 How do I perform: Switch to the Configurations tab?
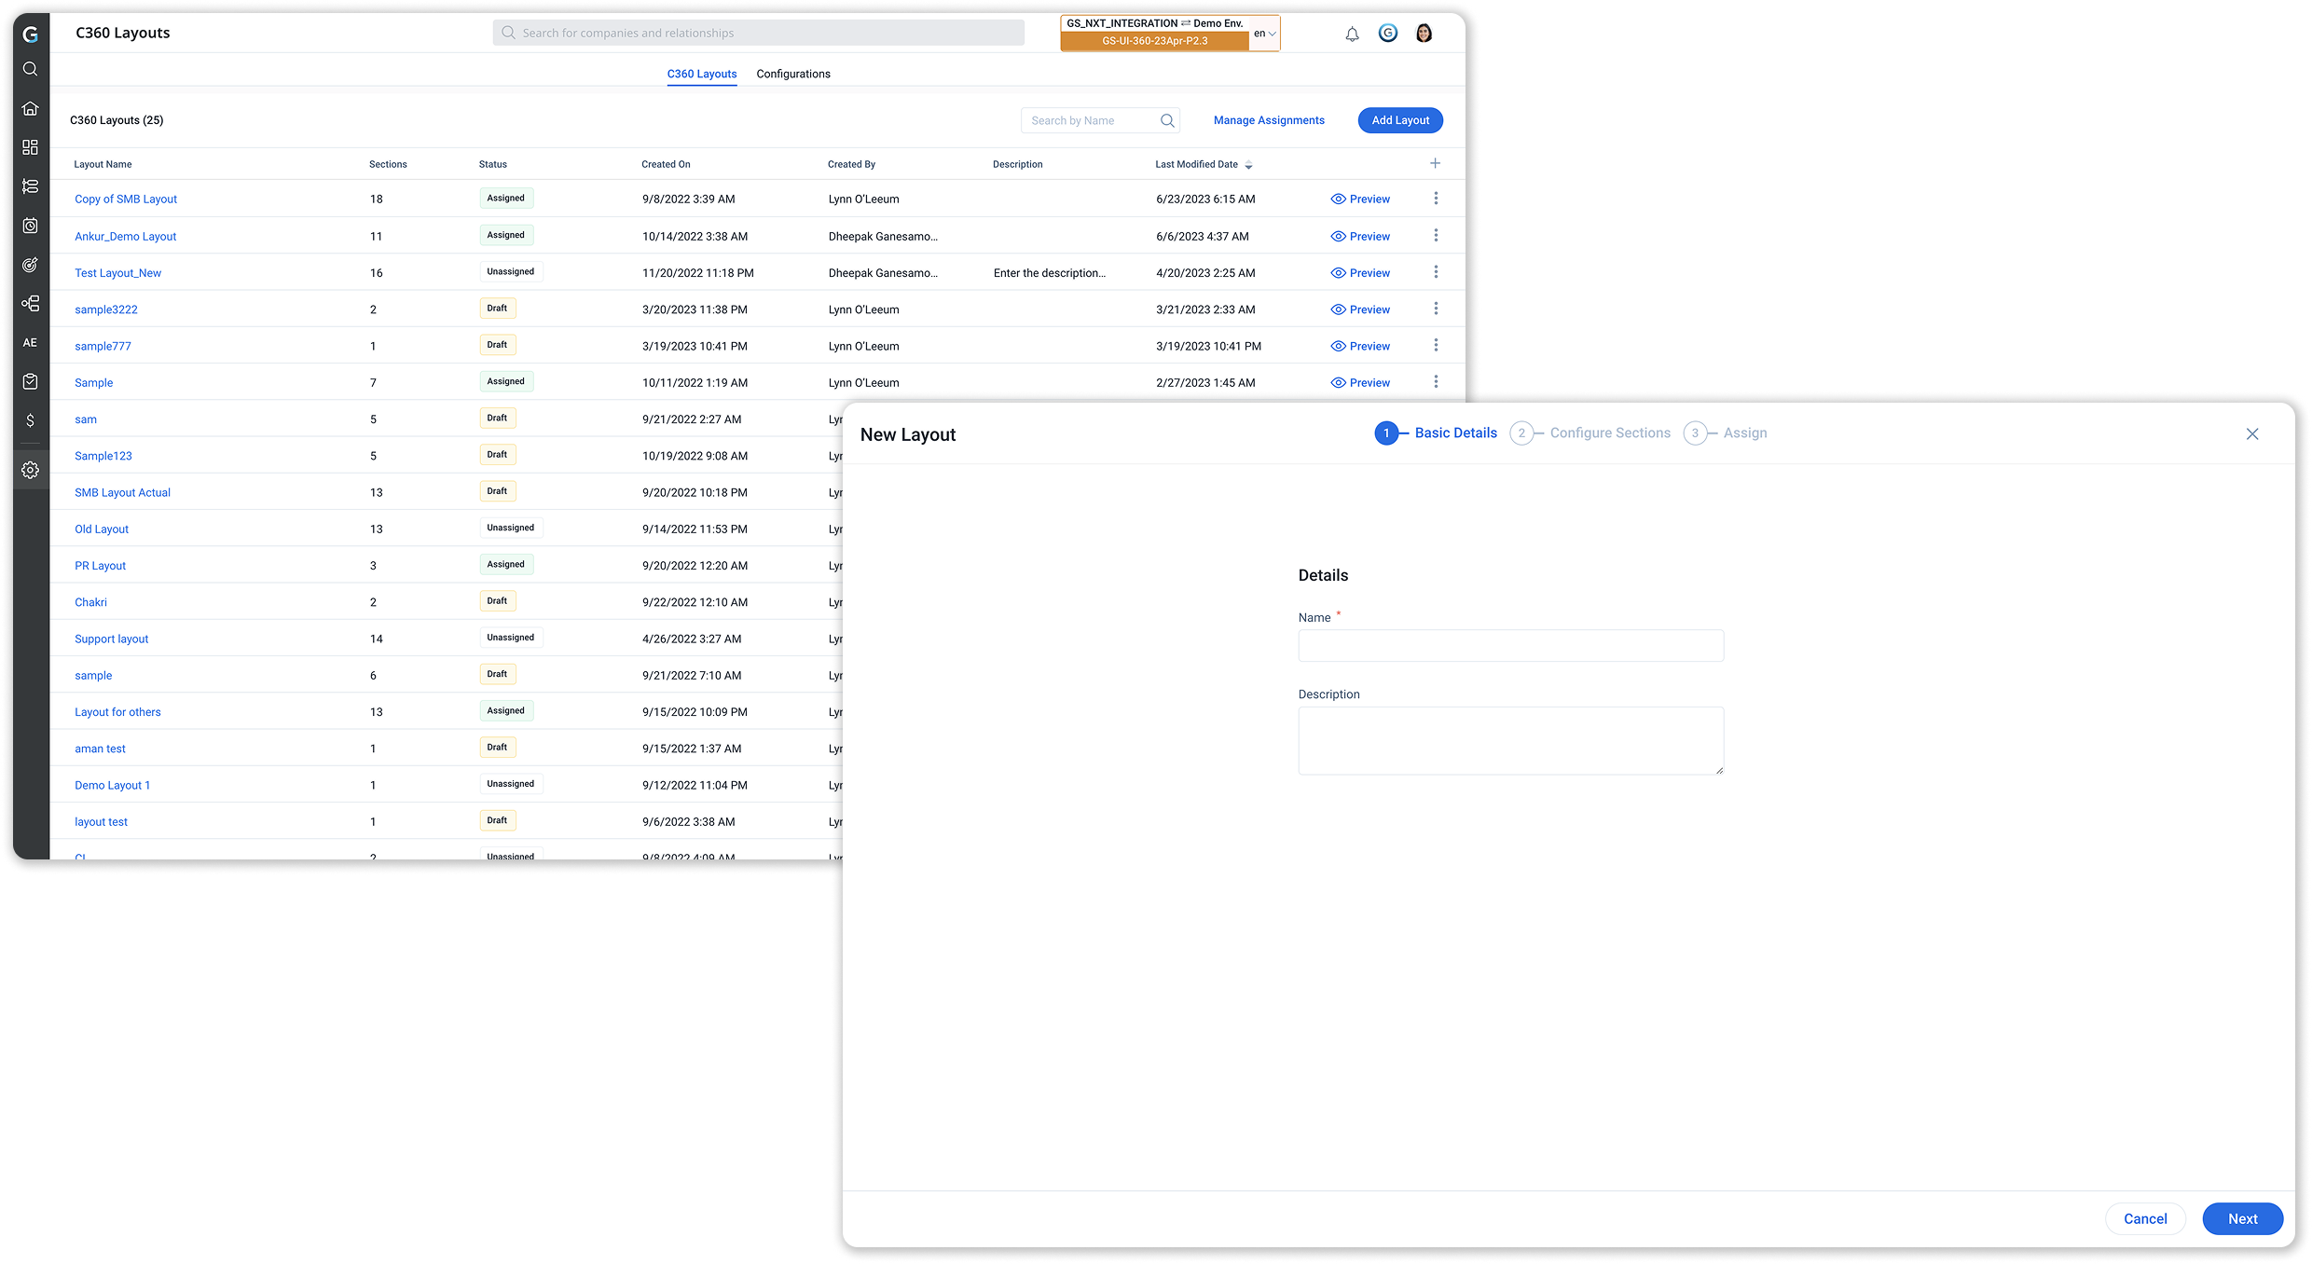(793, 74)
